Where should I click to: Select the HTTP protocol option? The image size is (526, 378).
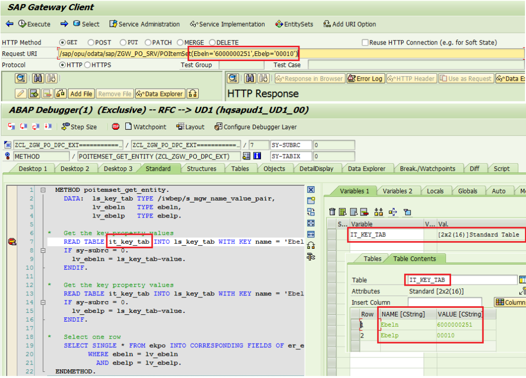coord(62,65)
